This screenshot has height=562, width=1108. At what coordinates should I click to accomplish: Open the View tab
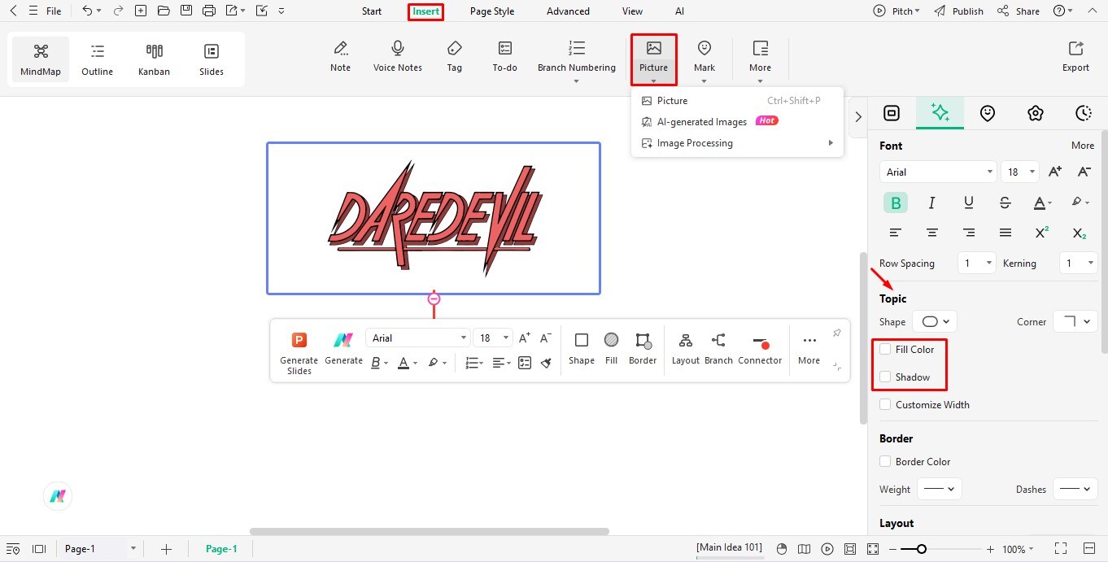pos(632,11)
